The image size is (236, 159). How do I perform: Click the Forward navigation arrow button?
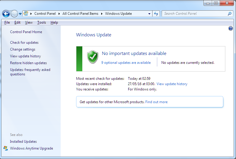14,14
